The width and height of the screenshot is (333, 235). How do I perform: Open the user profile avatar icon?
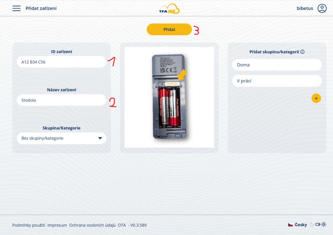(322, 8)
